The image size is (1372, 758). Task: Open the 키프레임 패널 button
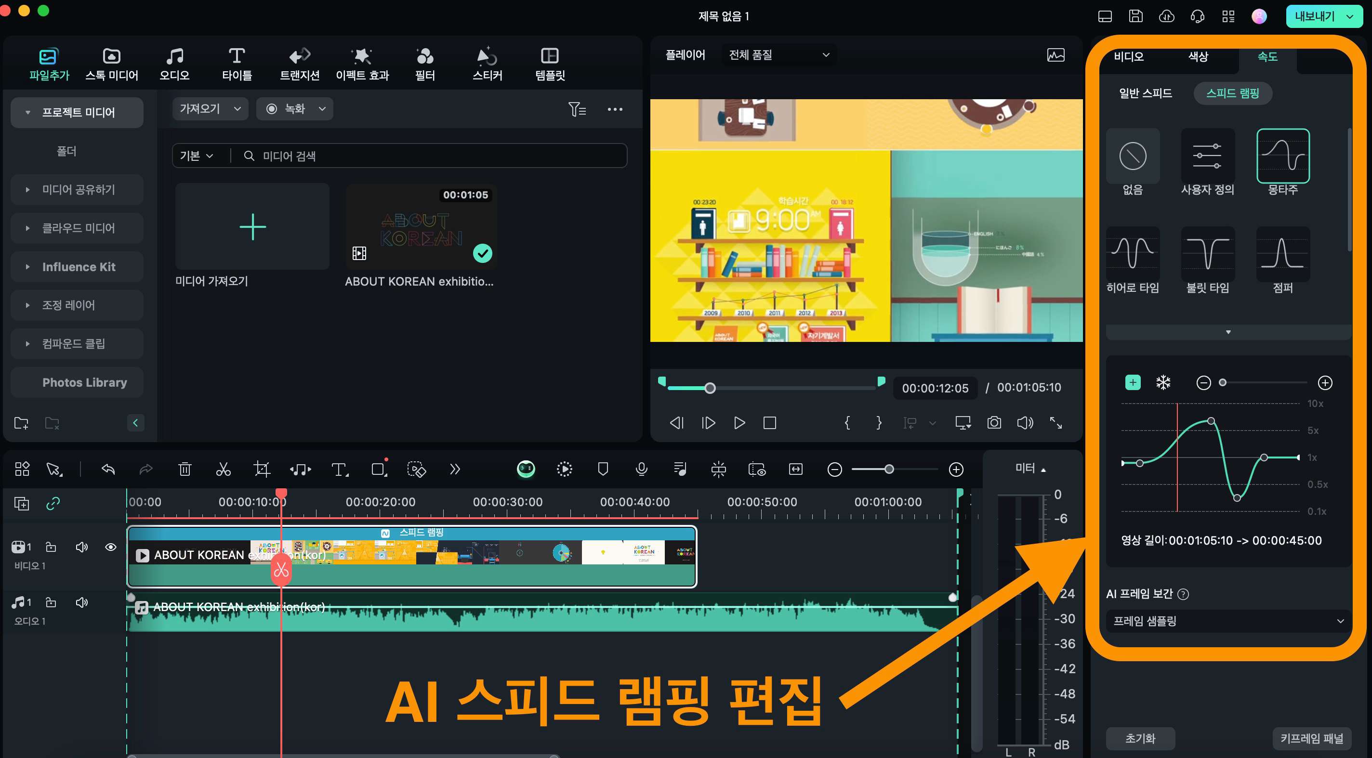point(1312,738)
